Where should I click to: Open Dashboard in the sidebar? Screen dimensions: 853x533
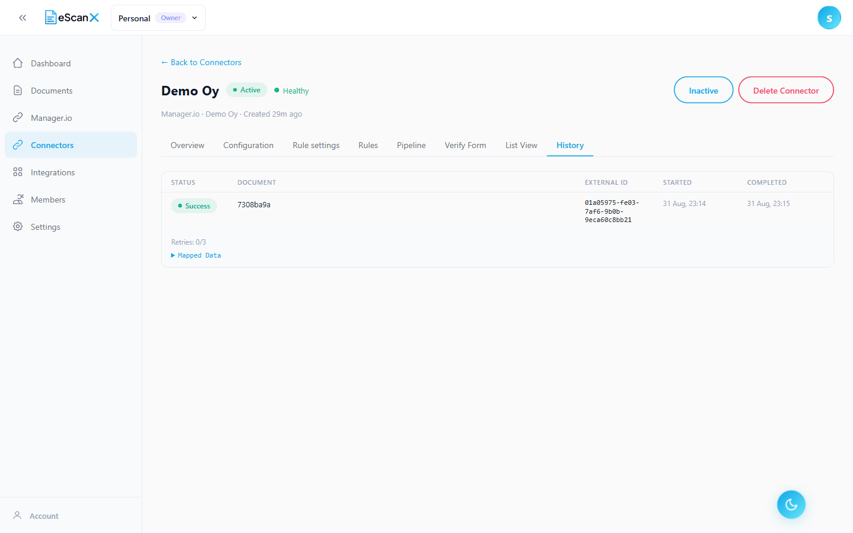[71, 63]
